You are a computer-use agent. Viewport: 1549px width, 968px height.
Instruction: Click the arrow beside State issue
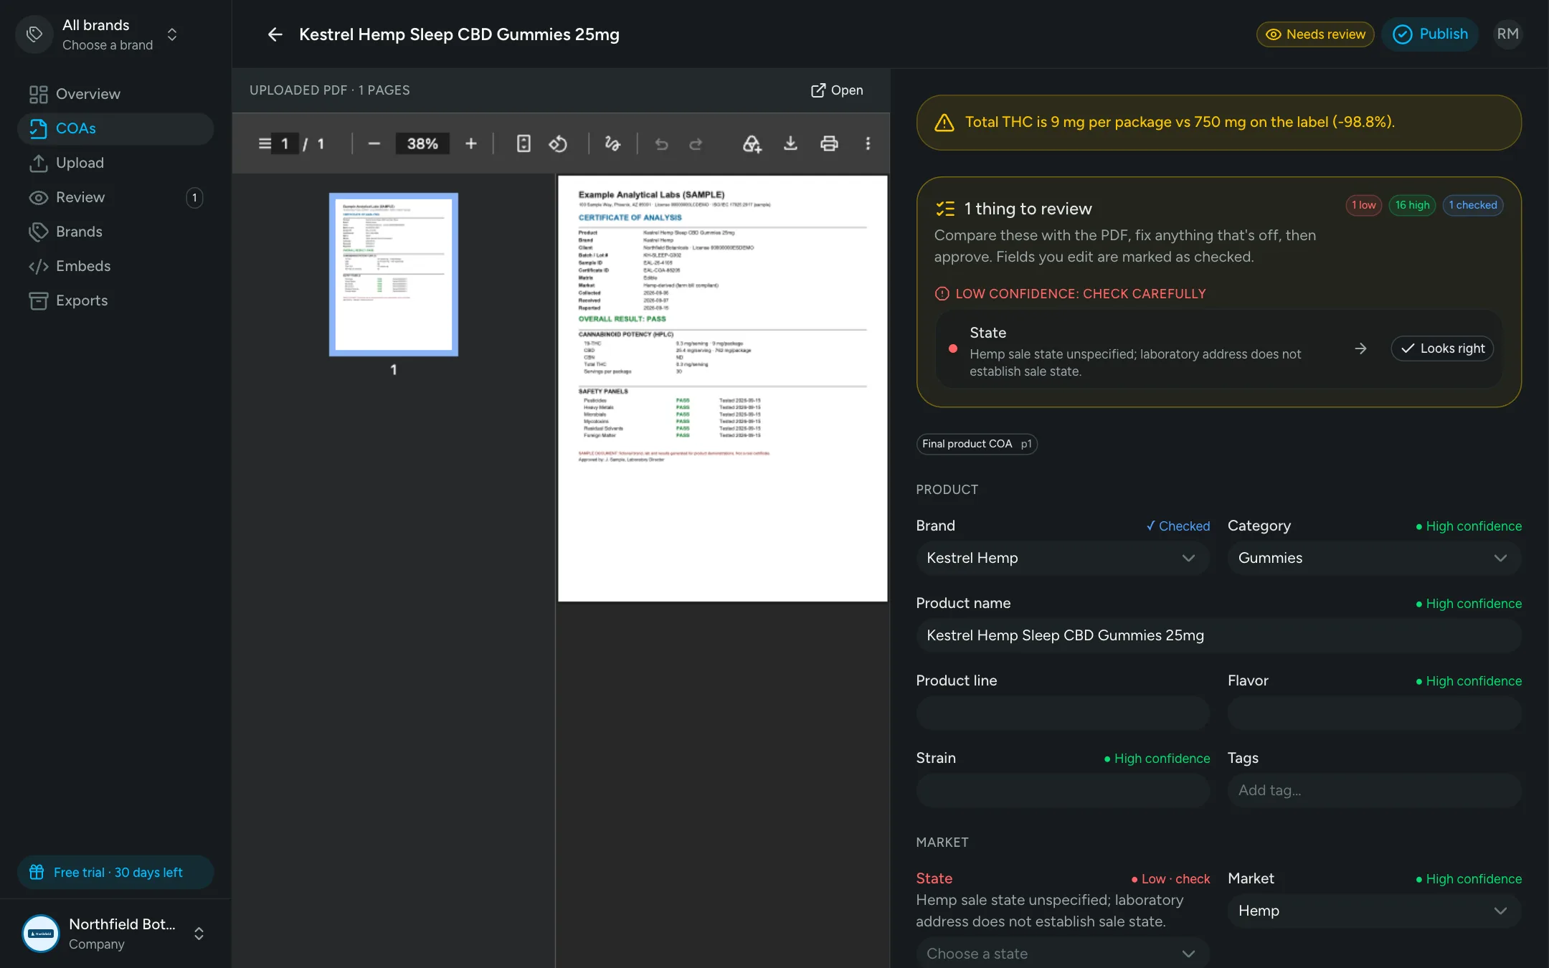(x=1360, y=348)
